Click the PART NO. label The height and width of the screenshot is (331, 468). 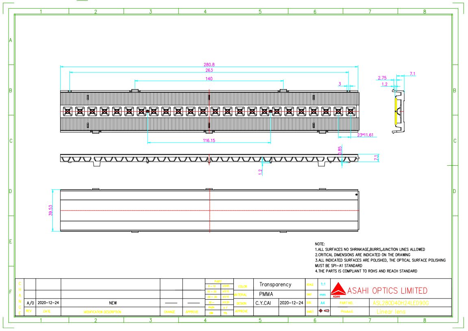tap(346, 303)
